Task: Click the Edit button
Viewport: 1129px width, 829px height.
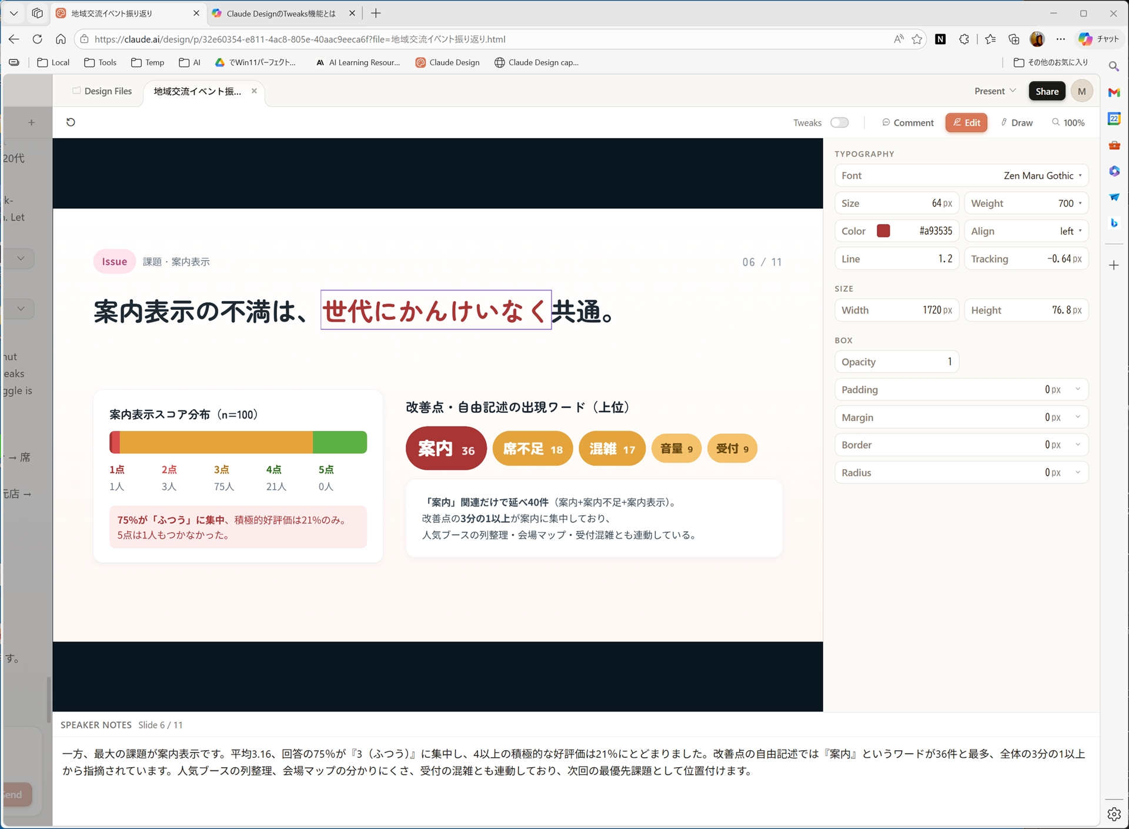Action: (966, 122)
